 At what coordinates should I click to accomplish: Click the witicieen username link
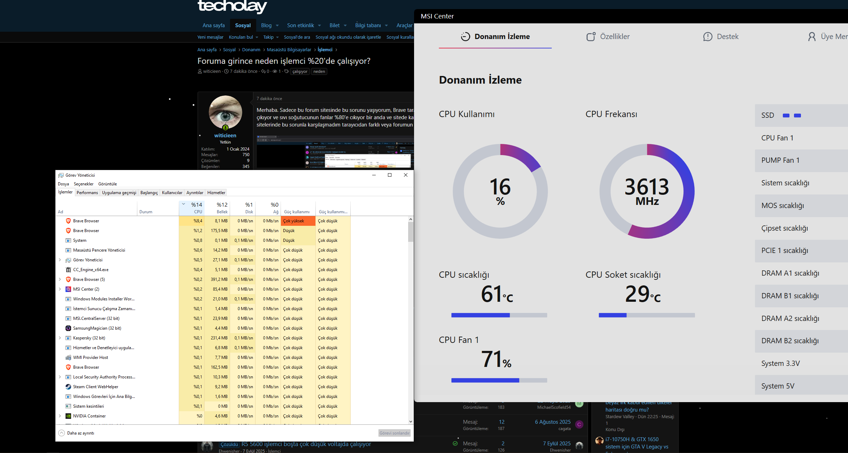click(225, 136)
